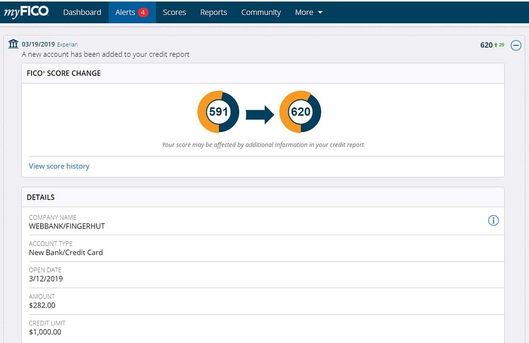The height and width of the screenshot is (343, 529).
Task: Click the 591 previous score donut
Action: click(219, 112)
